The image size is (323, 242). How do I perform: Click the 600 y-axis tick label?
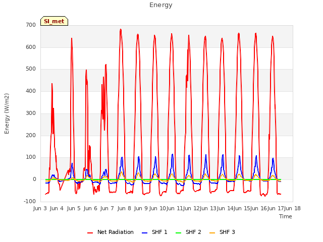click(x=31, y=47)
